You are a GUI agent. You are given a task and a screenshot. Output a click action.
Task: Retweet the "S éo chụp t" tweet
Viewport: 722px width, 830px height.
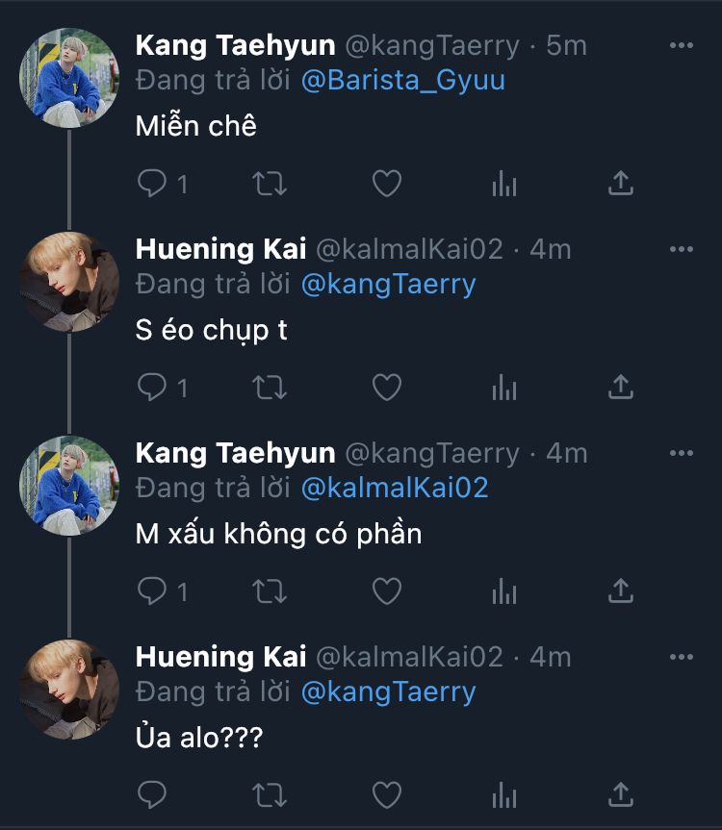coord(270,388)
